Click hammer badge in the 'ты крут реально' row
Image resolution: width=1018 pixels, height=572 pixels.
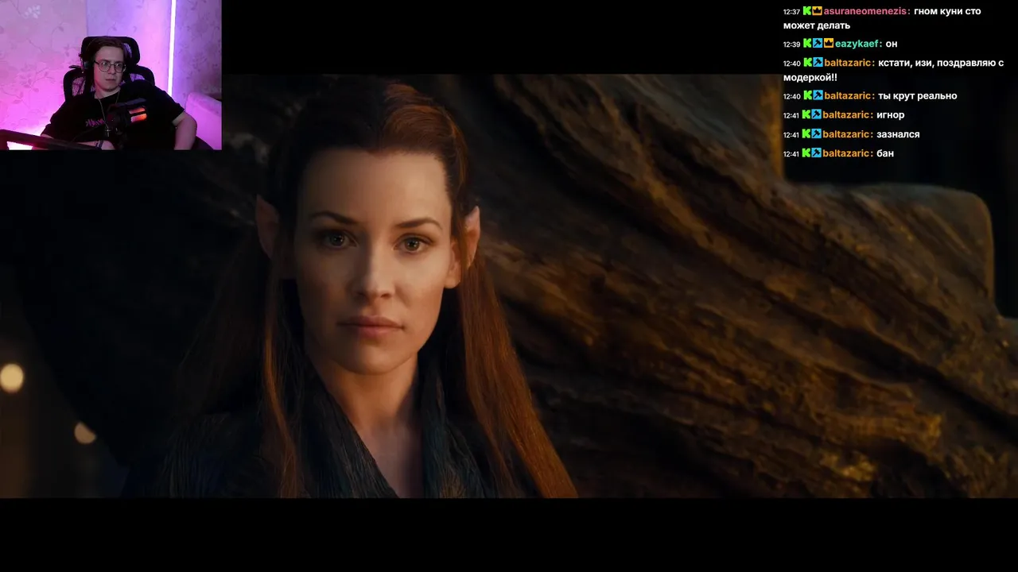pyautogui.click(x=818, y=95)
